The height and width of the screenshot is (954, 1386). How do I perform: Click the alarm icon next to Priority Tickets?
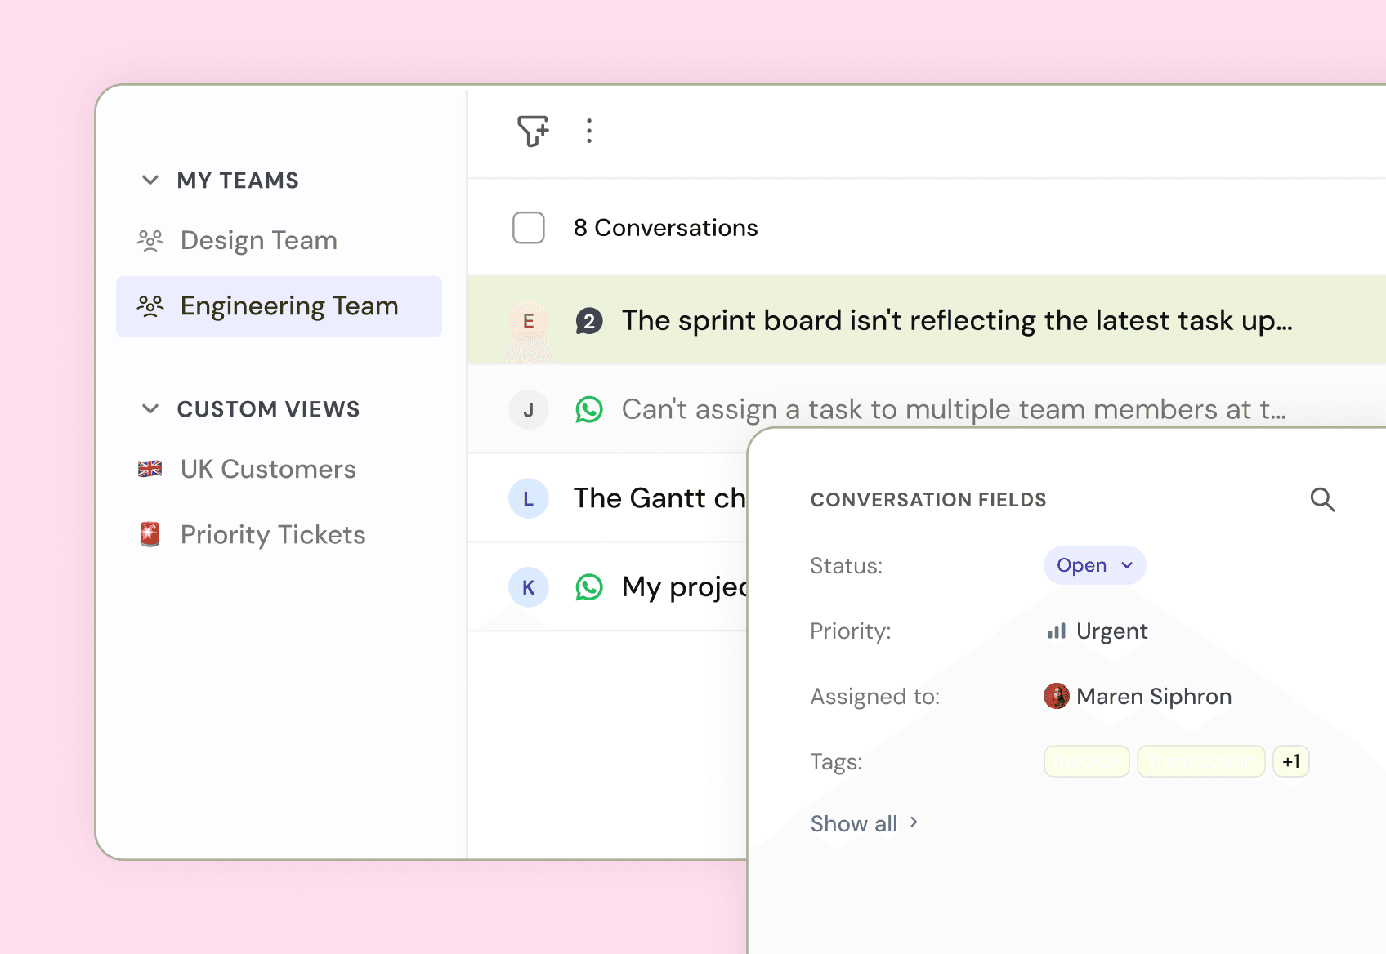pos(150,534)
